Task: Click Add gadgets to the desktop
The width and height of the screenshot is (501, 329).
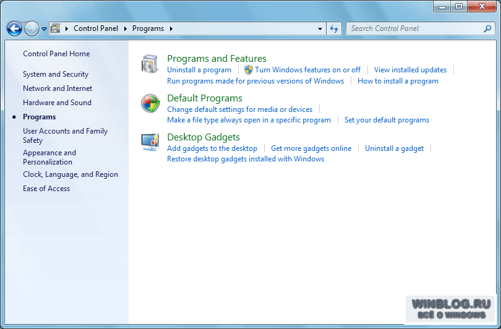Action: click(x=212, y=148)
